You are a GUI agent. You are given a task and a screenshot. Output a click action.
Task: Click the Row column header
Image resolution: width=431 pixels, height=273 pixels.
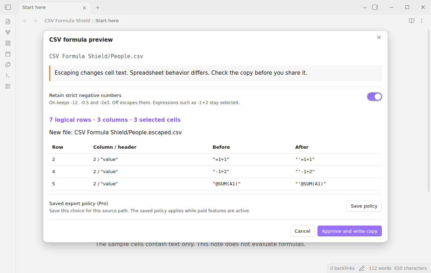(57, 147)
